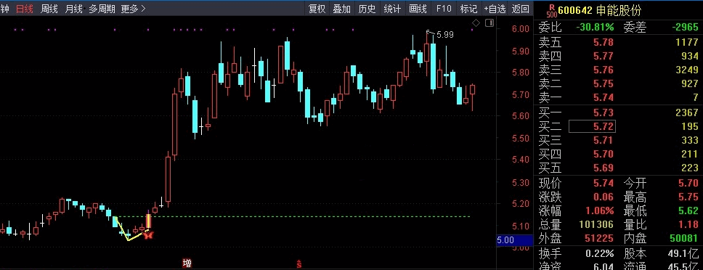Image resolution: width=703 pixels, height=270 pixels.
Task: Switch to 周线 weekly chart
Action: (49, 9)
